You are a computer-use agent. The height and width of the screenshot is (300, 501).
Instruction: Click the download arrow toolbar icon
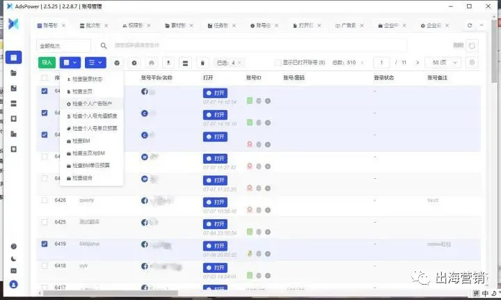(x=168, y=63)
